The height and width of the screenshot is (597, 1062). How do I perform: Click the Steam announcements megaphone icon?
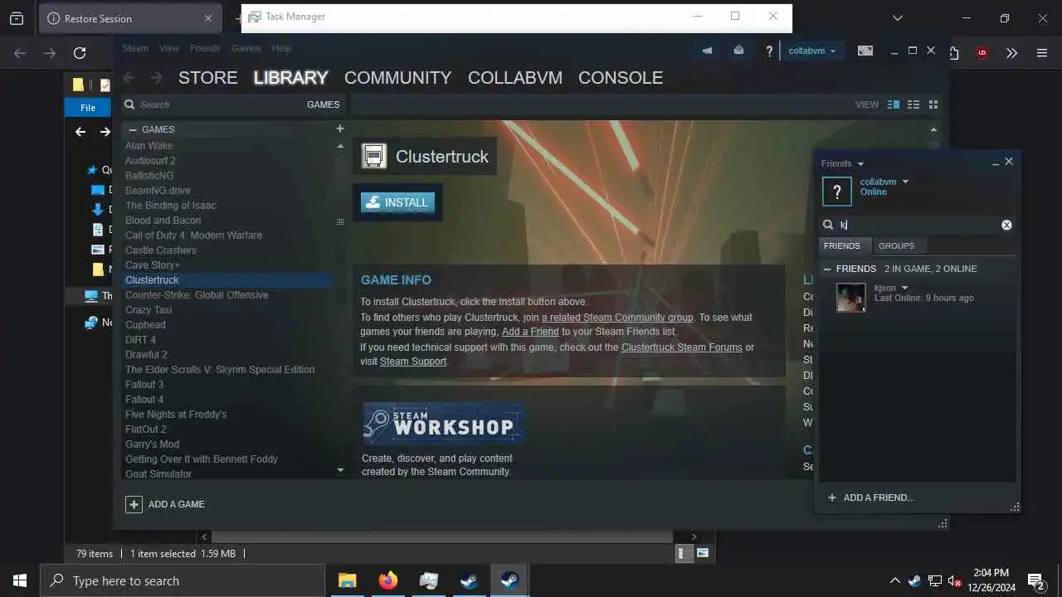(707, 51)
